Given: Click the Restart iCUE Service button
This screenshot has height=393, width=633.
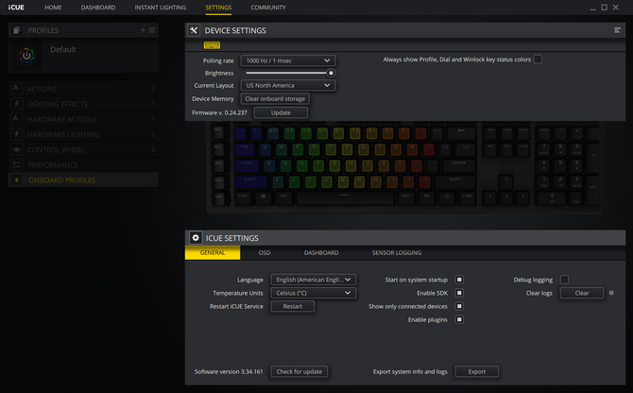Looking at the screenshot, I should [x=292, y=306].
